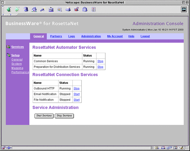
Task: Click the Security padlock toolbar icon
Action: [76, 9]
